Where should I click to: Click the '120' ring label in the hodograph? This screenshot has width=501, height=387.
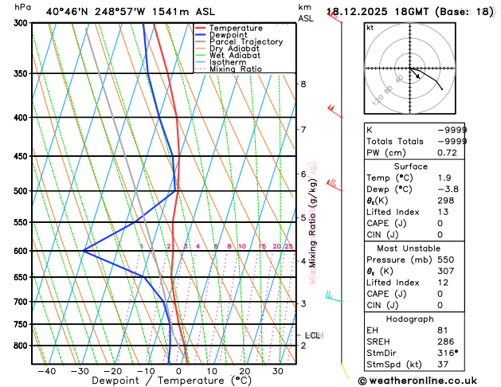[x=378, y=100]
